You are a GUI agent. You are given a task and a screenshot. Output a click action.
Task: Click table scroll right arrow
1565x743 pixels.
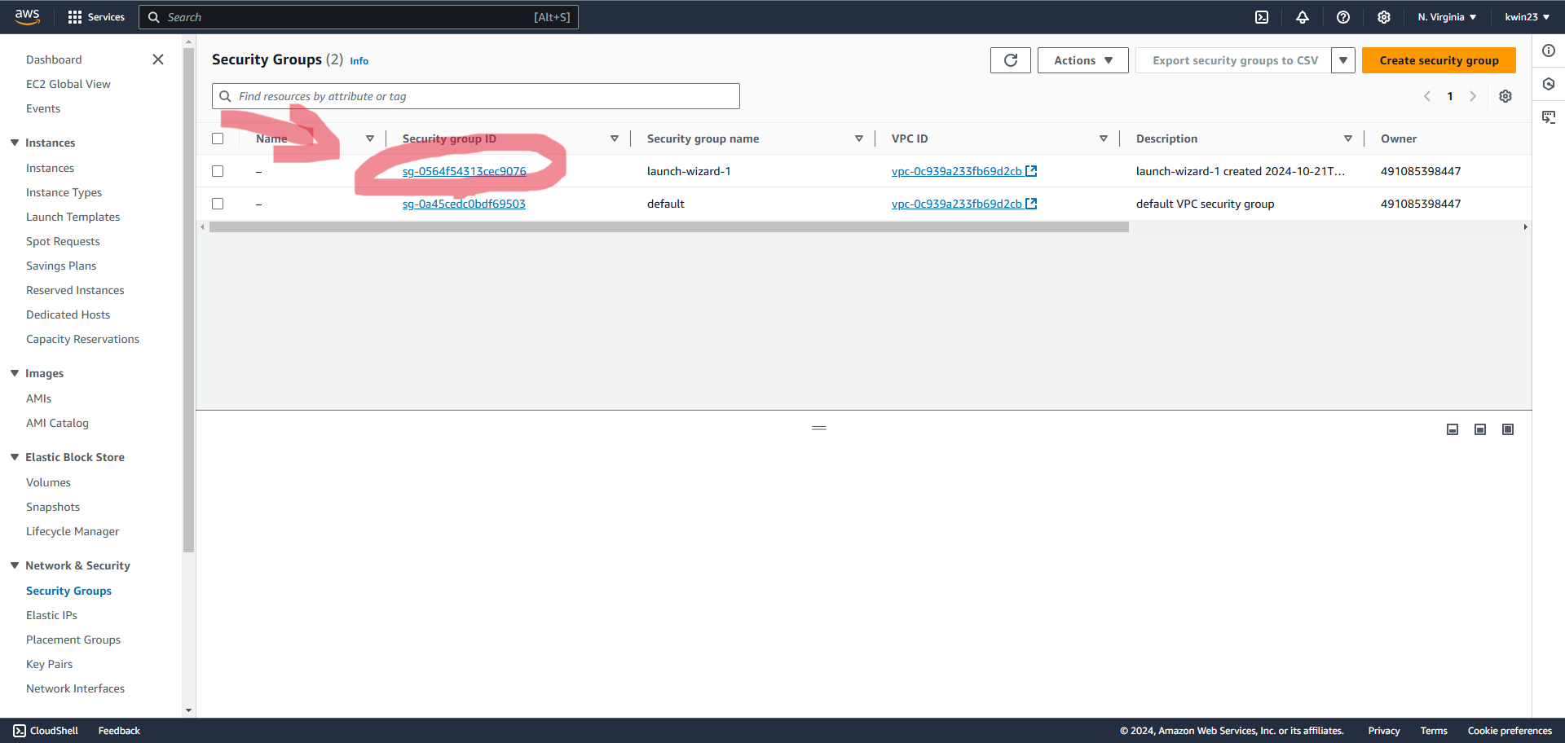tap(1525, 227)
